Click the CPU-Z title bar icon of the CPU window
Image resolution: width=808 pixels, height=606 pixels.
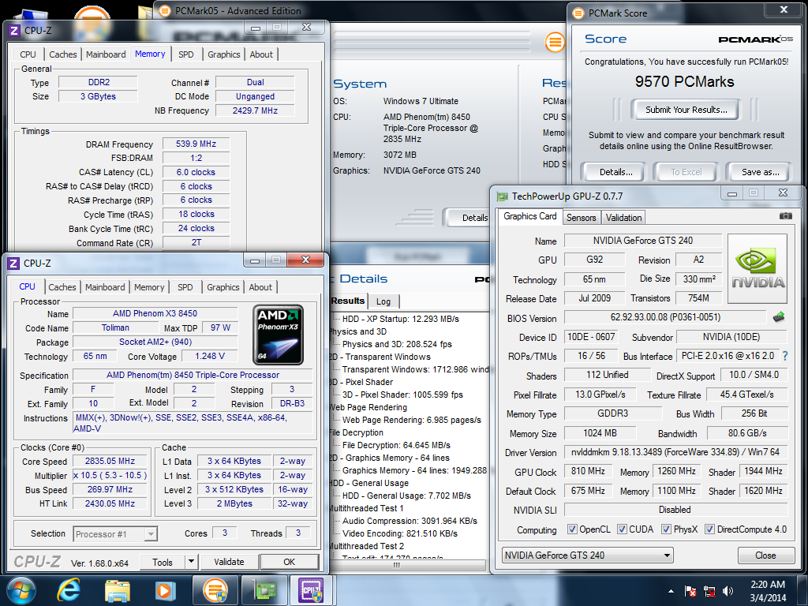point(14,264)
